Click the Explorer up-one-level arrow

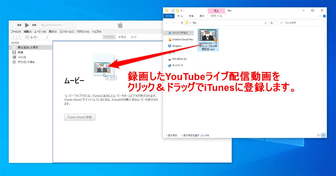[x=182, y=23]
